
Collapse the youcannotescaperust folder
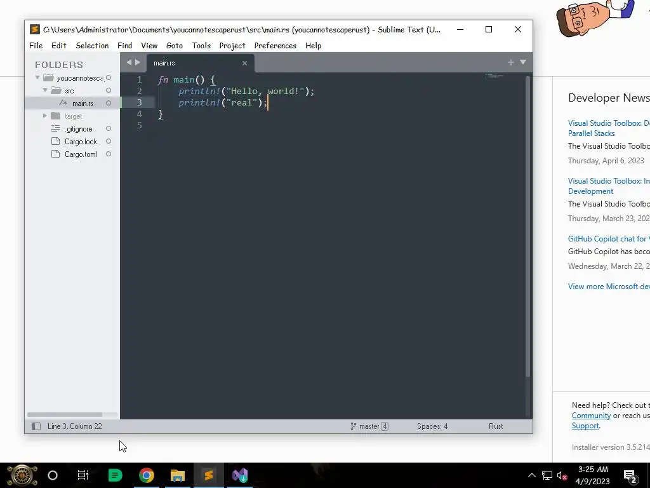[x=37, y=78]
